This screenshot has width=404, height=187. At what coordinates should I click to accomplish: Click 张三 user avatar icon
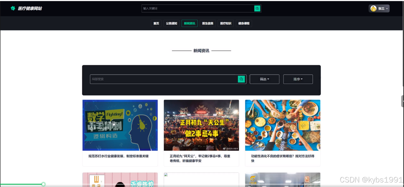click(x=373, y=8)
